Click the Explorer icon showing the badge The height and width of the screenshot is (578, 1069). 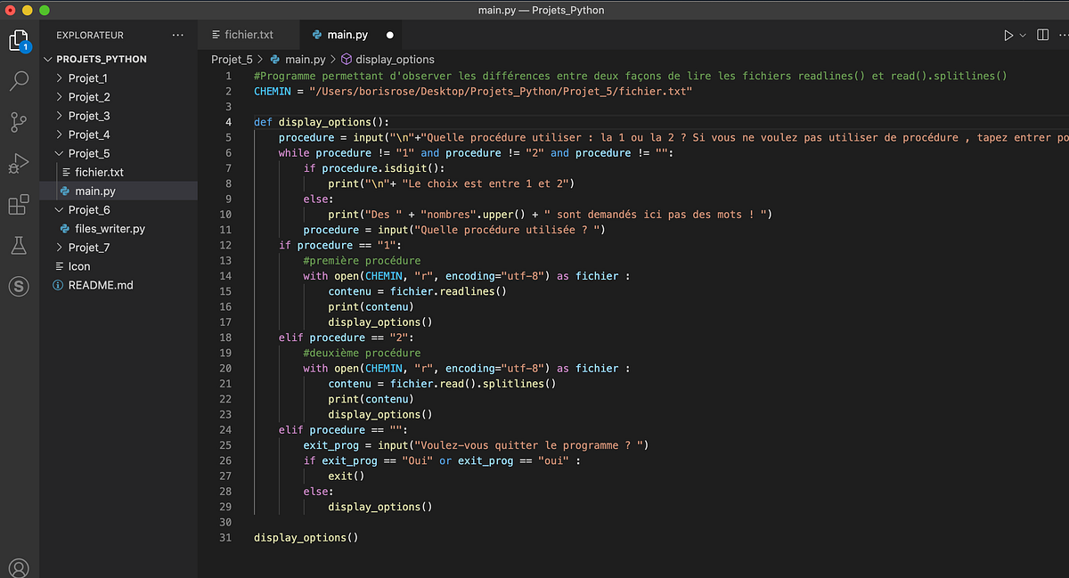19,40
